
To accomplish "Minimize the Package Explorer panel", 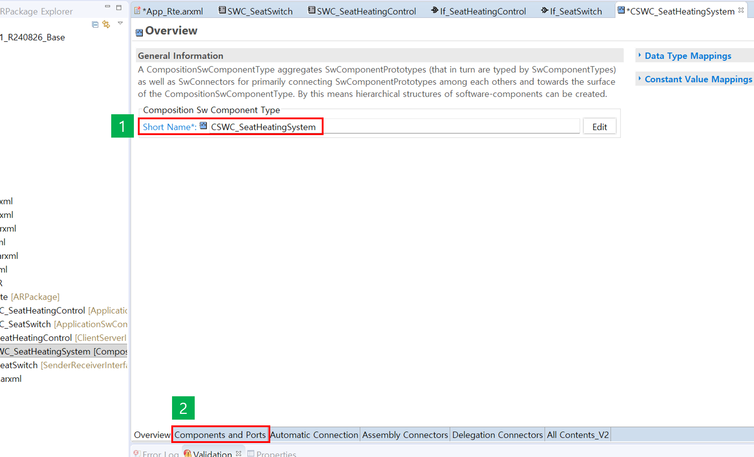I will [107, 7].
